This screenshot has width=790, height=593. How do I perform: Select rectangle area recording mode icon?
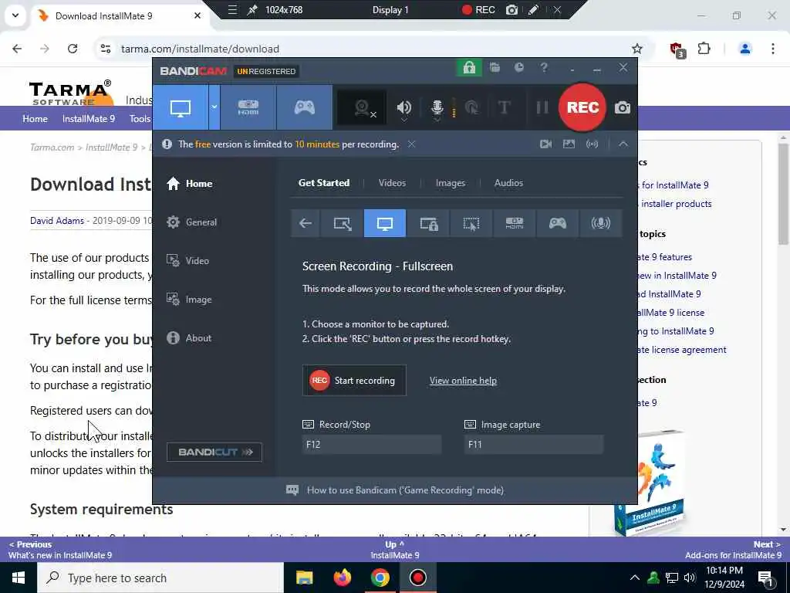tap(342, 223)
